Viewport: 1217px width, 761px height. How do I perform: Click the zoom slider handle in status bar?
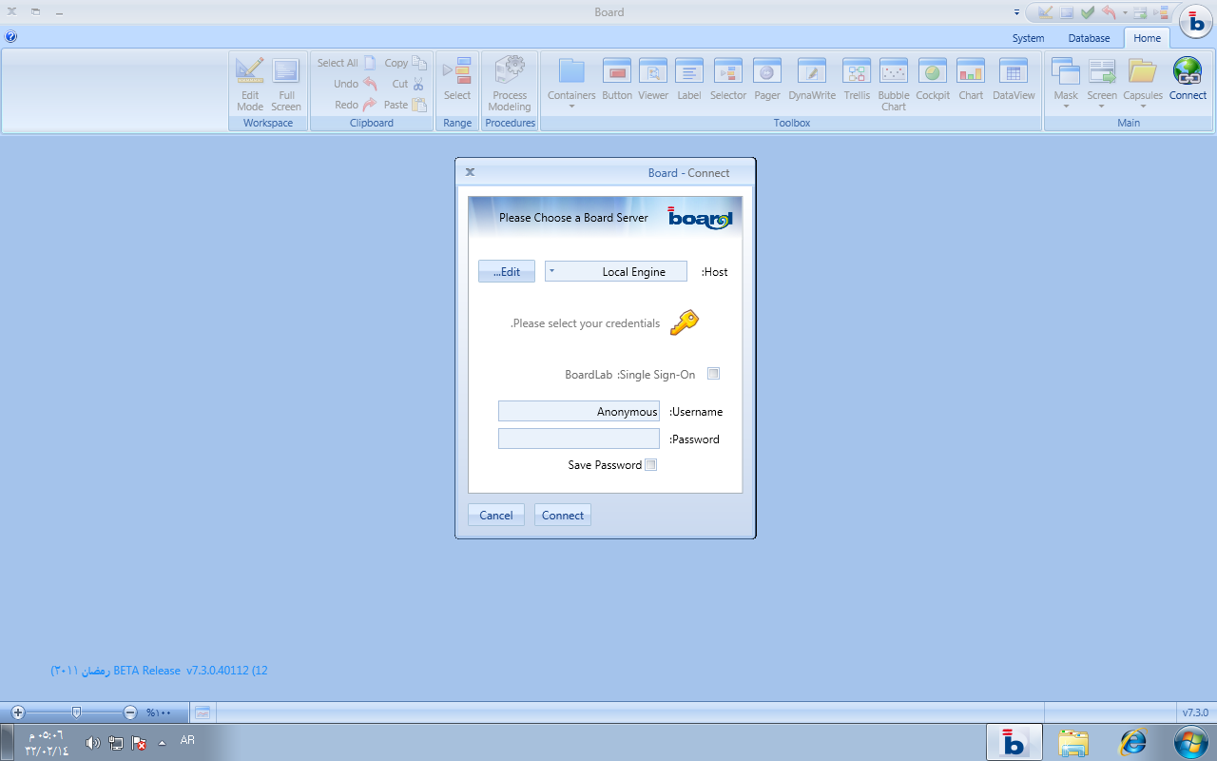point(77,712)
